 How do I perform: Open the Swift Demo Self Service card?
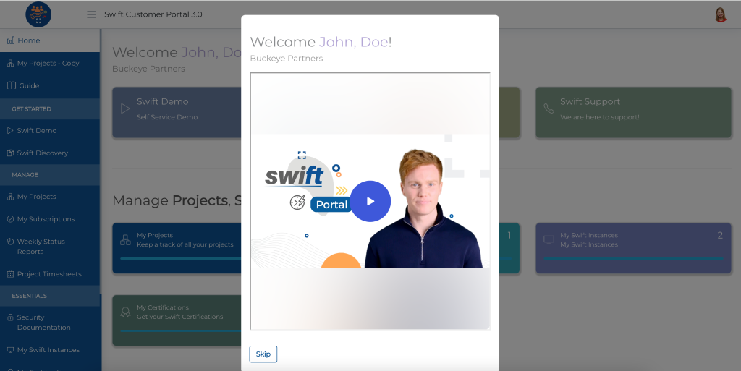coord(177,112)
